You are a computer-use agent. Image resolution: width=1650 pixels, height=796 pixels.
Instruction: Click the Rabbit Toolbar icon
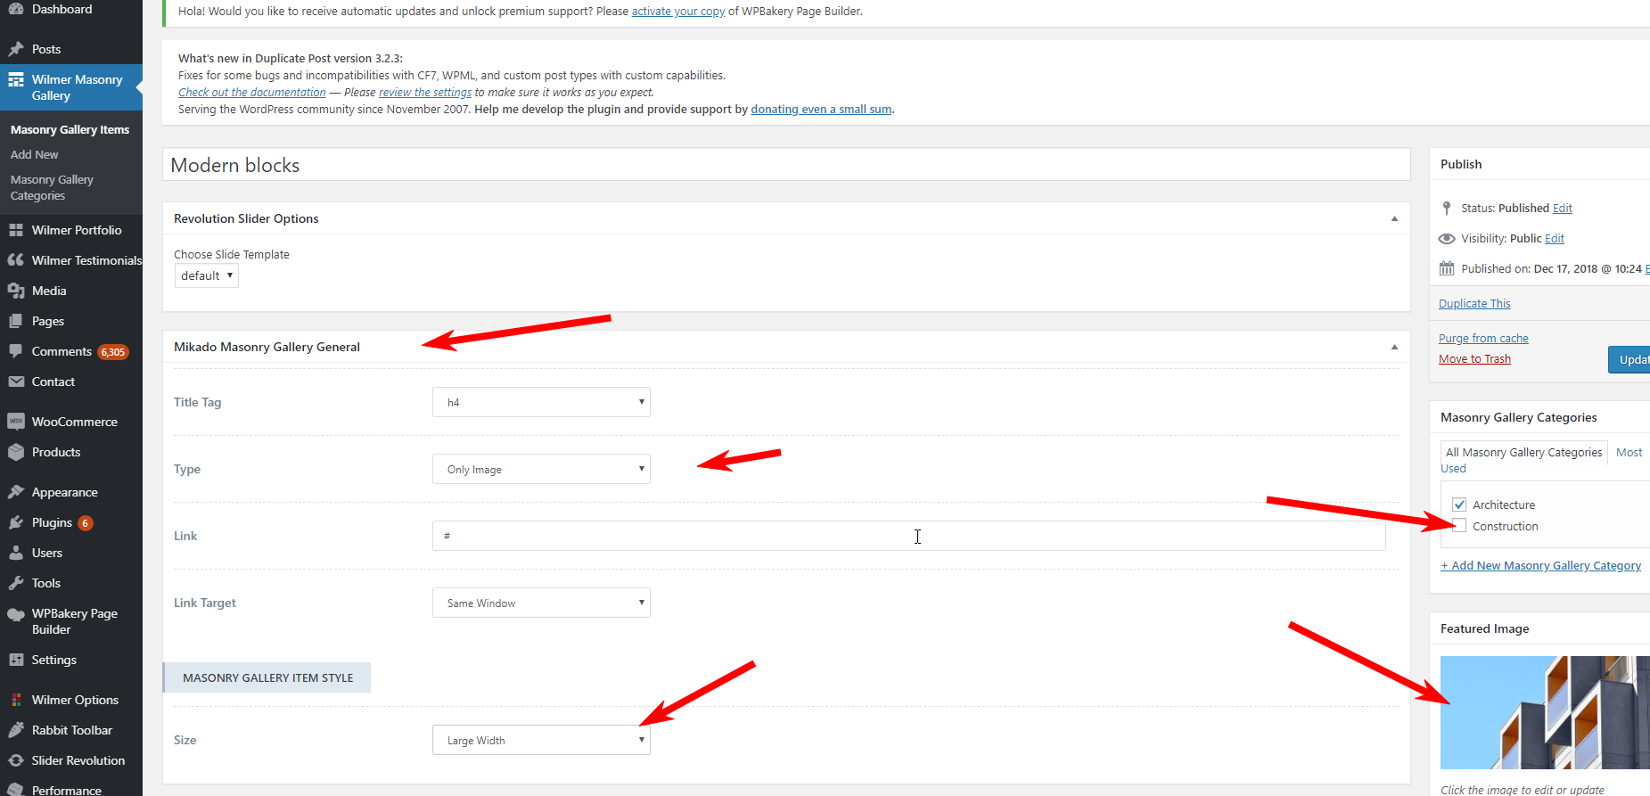click(16, 730)
